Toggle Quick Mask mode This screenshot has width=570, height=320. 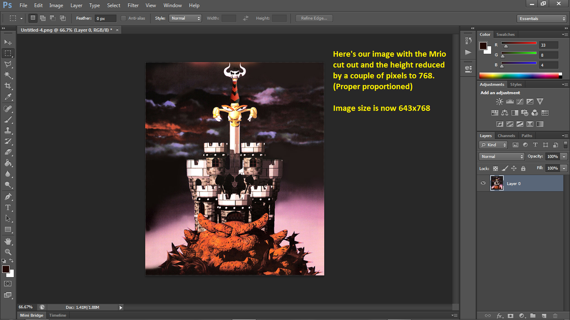pos(8,283)
